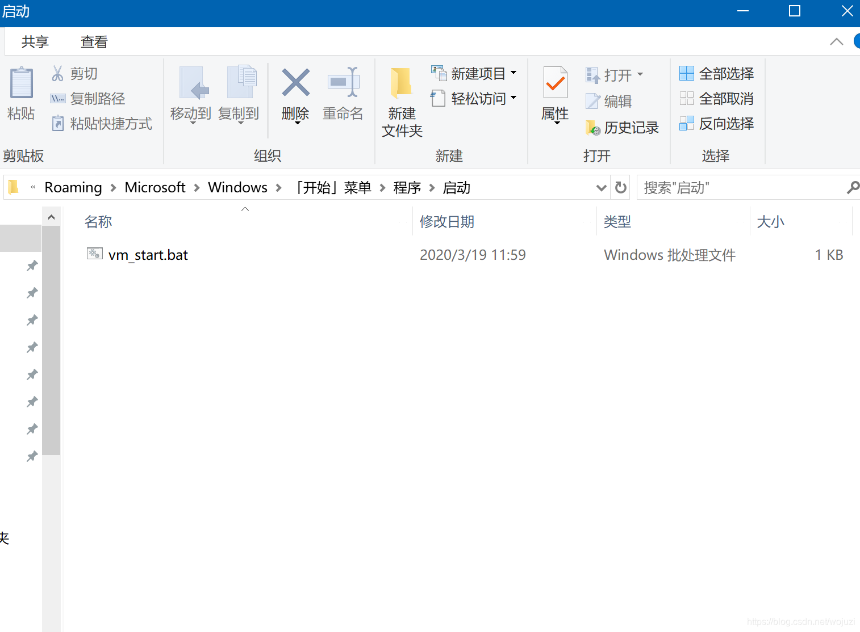This screenshot has width=860, height=632.
Task: Click the Paste shortcut icon
Action: pos(57,123)
